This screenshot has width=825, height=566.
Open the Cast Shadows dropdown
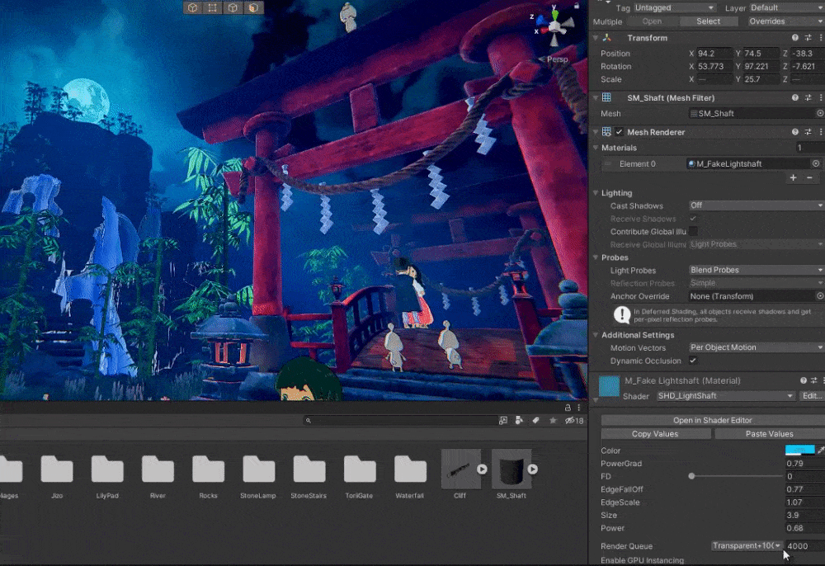[x=756, y=206]
